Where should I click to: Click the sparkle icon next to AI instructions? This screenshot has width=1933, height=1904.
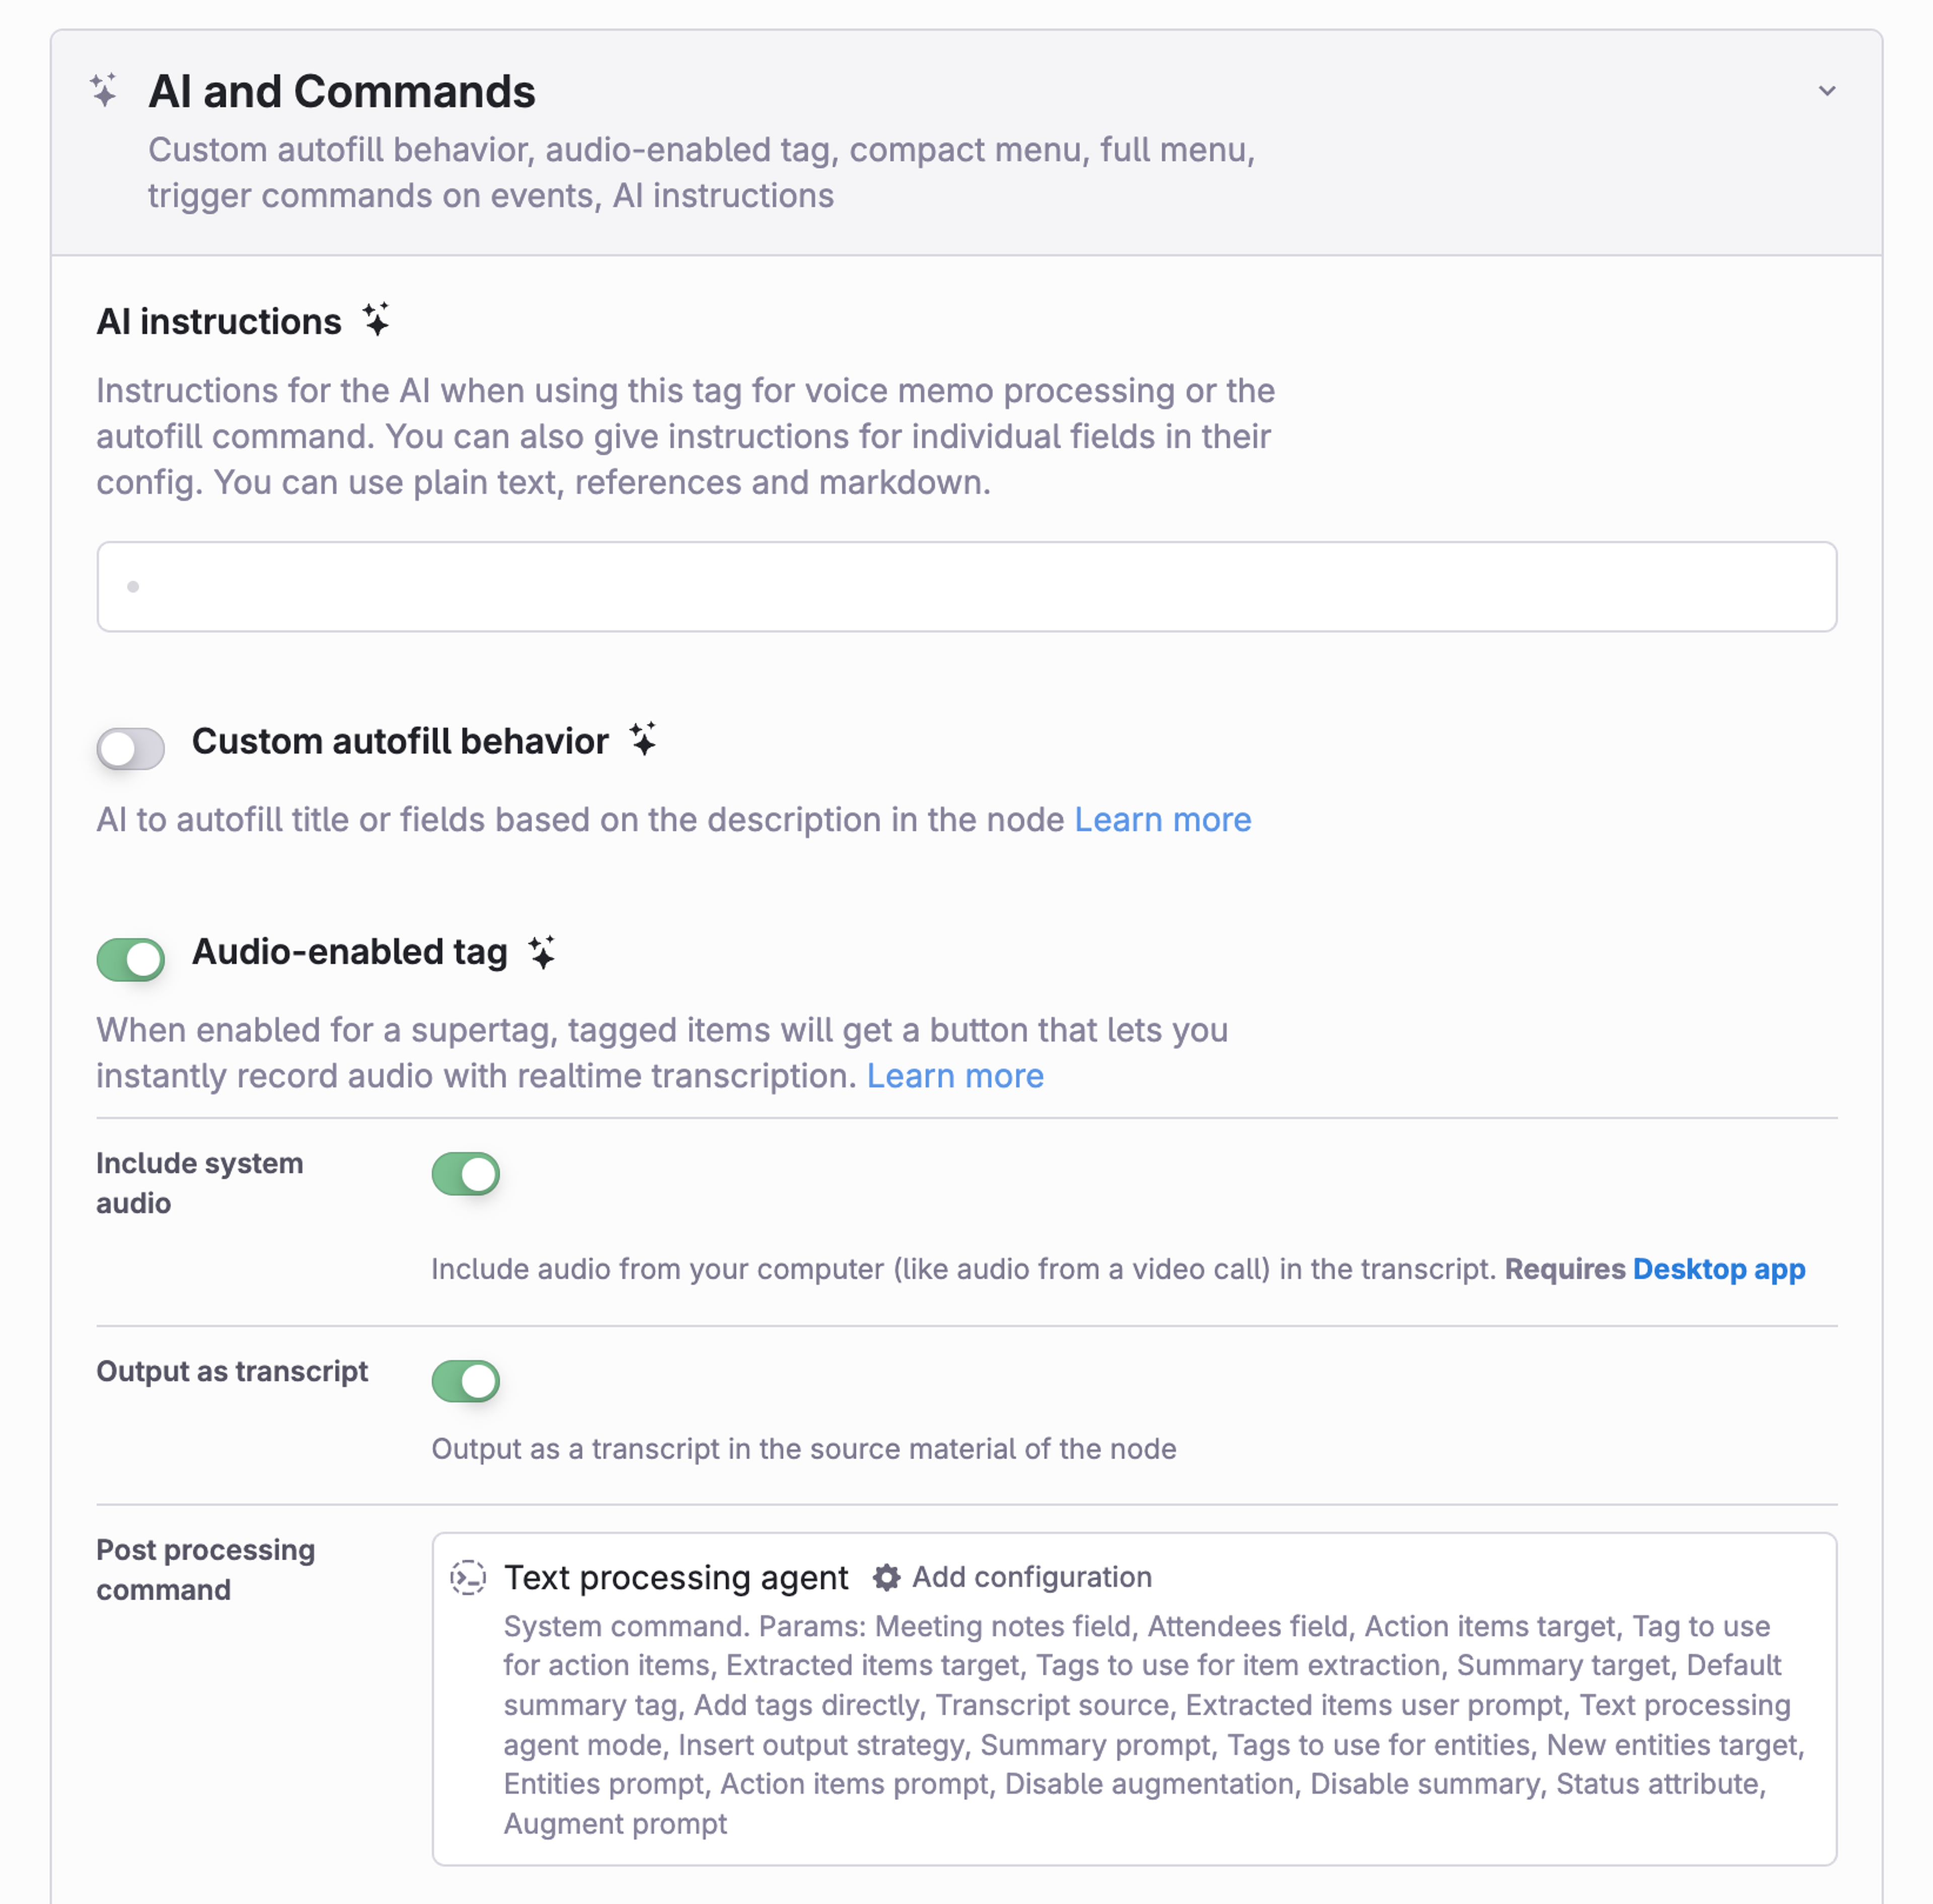[376, 320]
